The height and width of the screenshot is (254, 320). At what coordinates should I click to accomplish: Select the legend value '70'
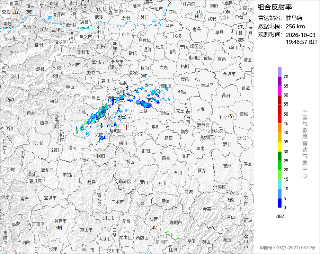286,76
